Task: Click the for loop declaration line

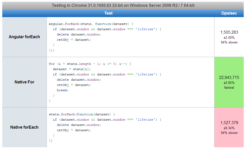Action: click(x=90, y=64)
